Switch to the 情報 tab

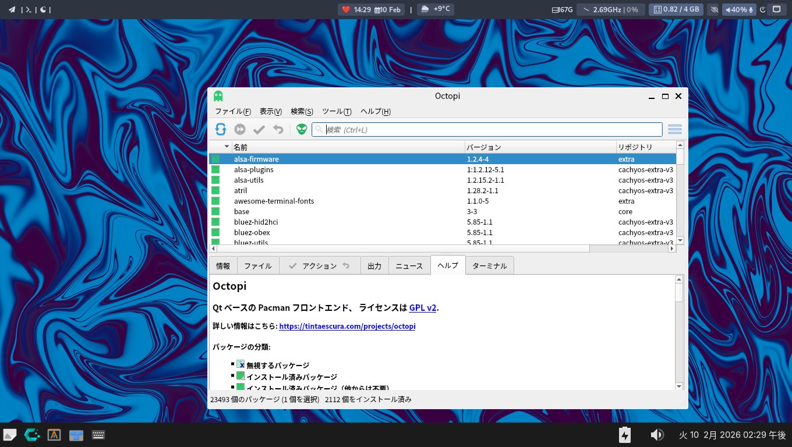(223, 265)
